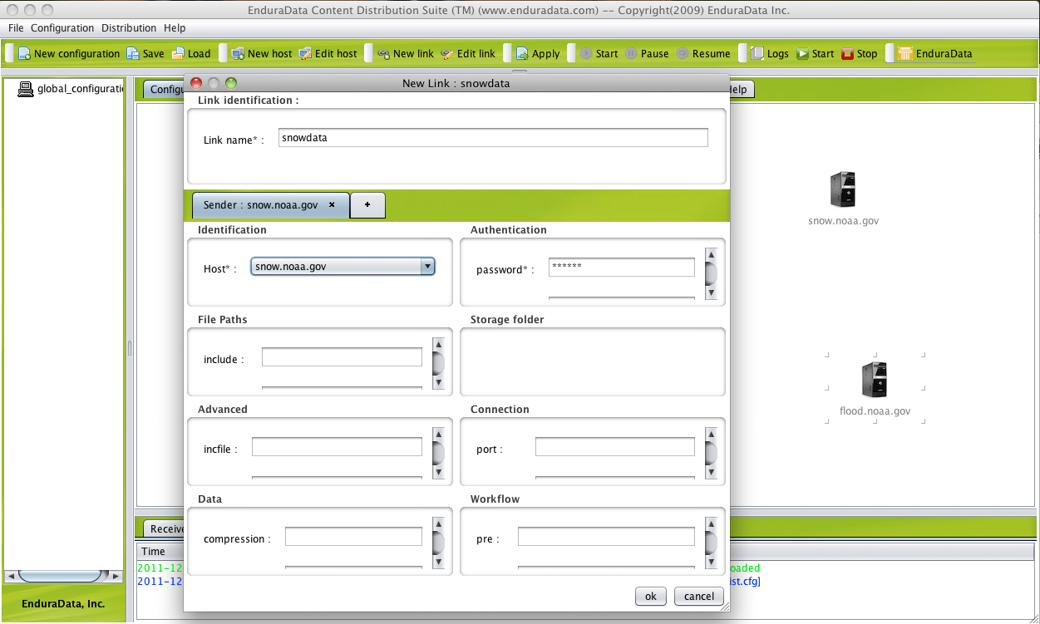
Task: Click File Paths scrollbar down arrow
Action: (x=438, y=383)
